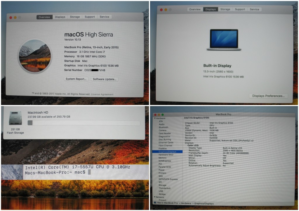Viewport: 299px width, 211px height.
Task: Select Storage in the System Report sidebar
Action: coord(162,185)
